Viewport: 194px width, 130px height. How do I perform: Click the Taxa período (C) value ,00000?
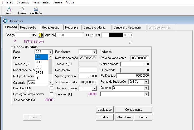tap(49, 100)
